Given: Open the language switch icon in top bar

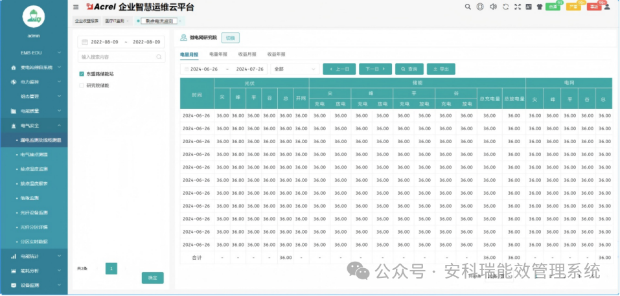Looking at the screenshot, I should click(x=529, y=6).
